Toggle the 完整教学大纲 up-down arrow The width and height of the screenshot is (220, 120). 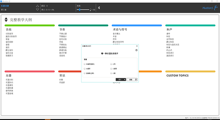6,19
